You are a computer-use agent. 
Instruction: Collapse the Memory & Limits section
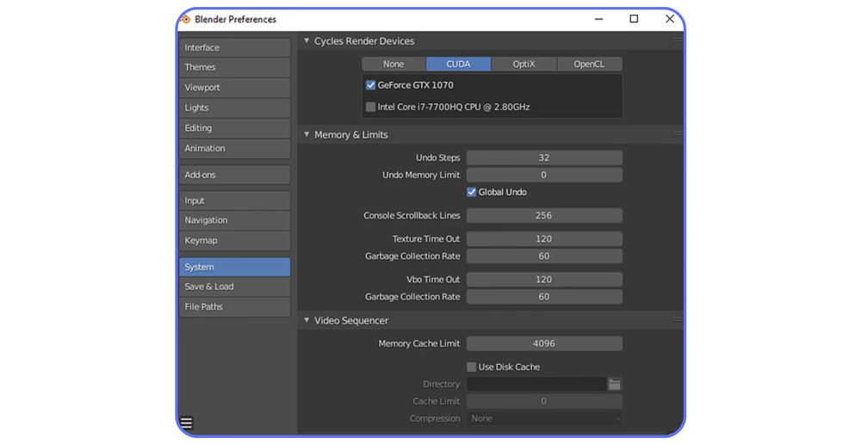[307, 134]
